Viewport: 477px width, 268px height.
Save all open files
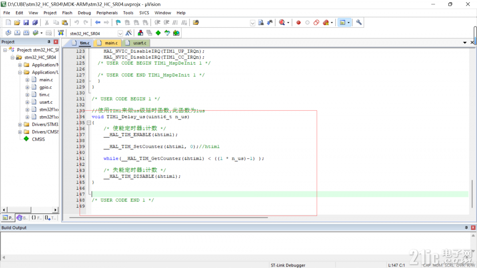click(x=35, y=22)
